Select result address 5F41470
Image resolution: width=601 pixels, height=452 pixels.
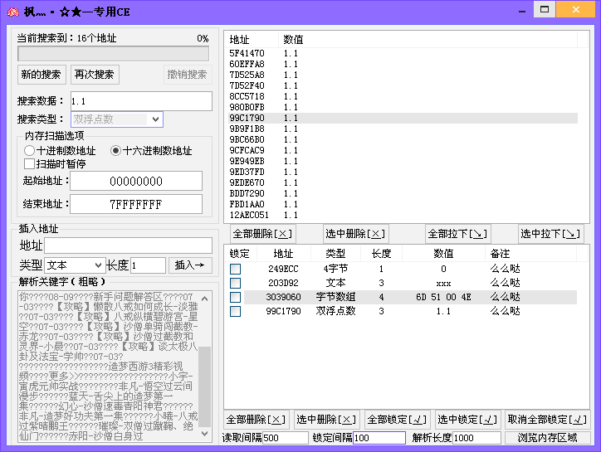pos(247,53)
